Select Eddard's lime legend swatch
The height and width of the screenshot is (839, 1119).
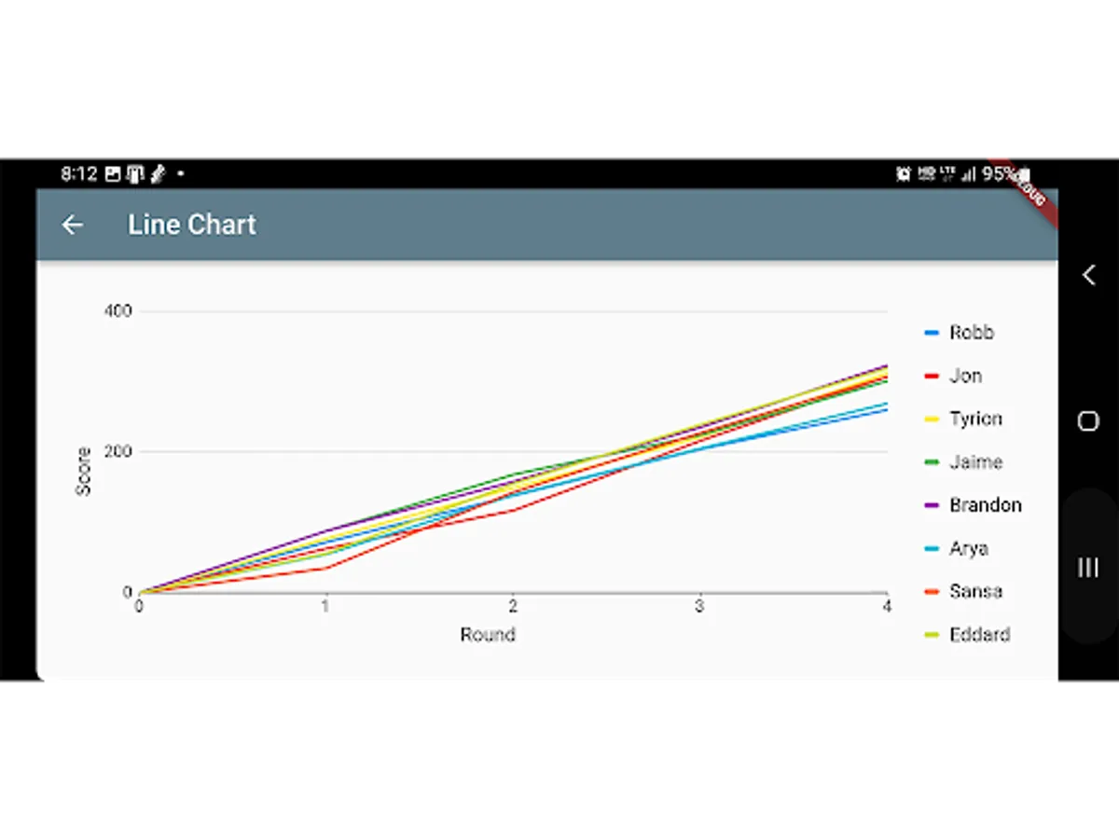(931, 635)
